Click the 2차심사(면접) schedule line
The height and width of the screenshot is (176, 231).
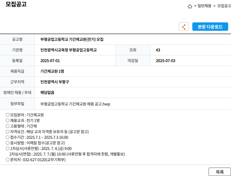pyautogui.click(x=67, y=154)
